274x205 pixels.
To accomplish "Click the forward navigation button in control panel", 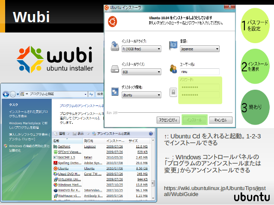I will click(x=13, y=94).
